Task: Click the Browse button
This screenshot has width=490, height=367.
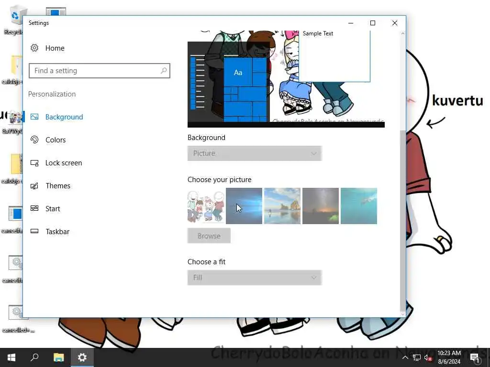Action: pyautogui.click(x=209, y=236)
